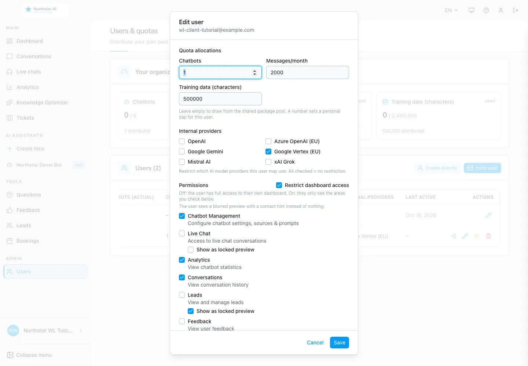Uncheck Chatbot Management permission

[182, 216]
